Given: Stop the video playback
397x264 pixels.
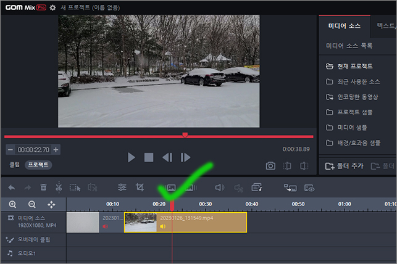Looking at the screenshot, I should pos(149,157).
